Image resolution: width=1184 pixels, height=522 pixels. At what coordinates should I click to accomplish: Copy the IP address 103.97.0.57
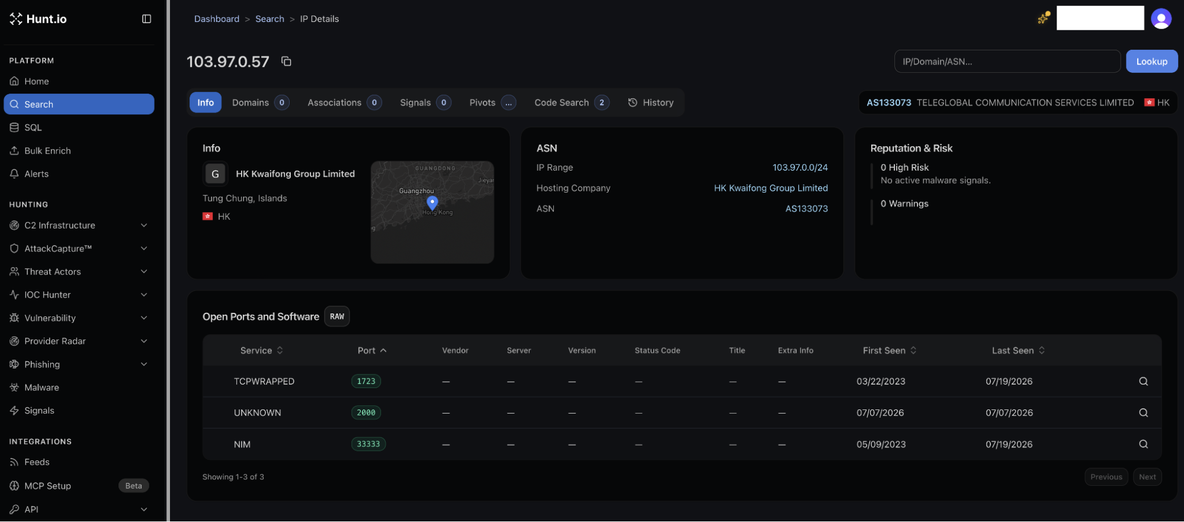286,62
